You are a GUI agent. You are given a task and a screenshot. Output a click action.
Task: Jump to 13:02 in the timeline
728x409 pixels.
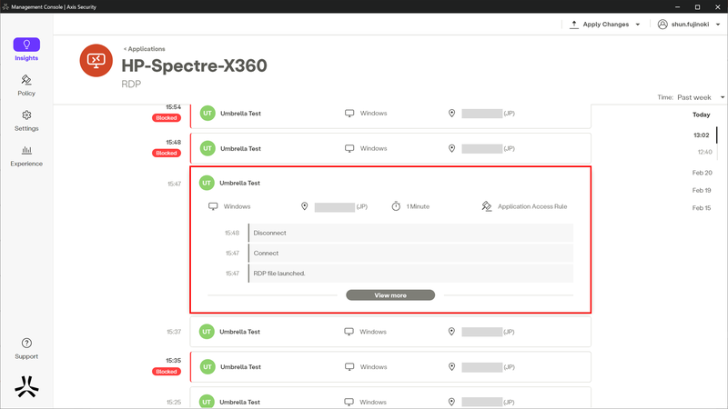[701, 135]
